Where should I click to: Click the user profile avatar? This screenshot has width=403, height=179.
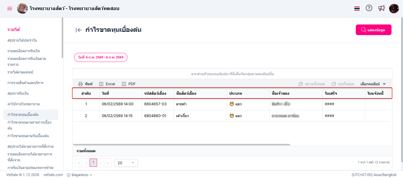coord(394,9)
